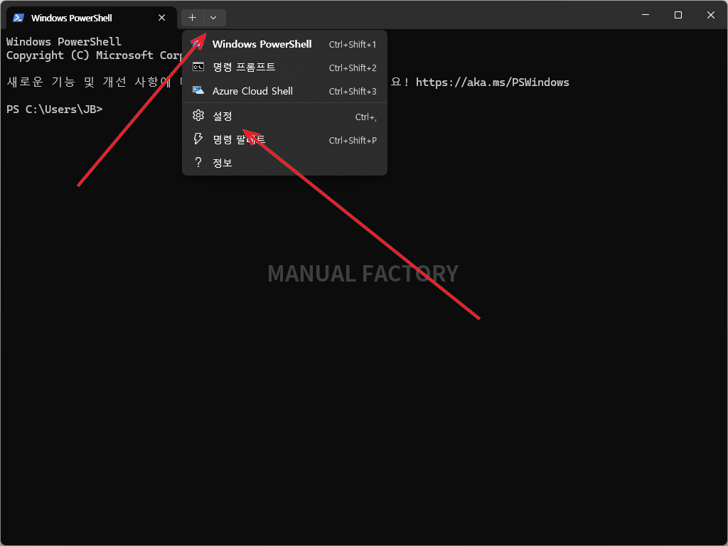
Task: Click the question mark icon beside 정보
Action: coord(198,162)
